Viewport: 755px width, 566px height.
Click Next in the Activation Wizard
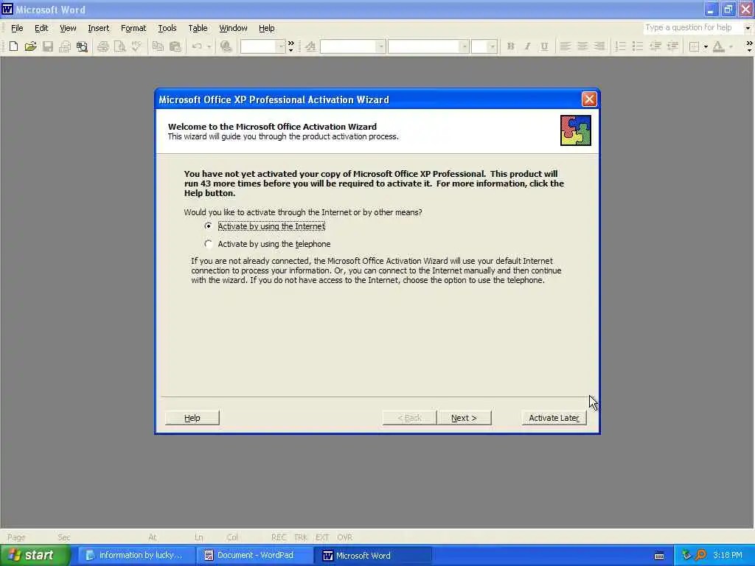pos(465,418)
